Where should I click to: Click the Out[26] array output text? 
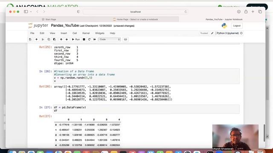[x=113, y=93]
